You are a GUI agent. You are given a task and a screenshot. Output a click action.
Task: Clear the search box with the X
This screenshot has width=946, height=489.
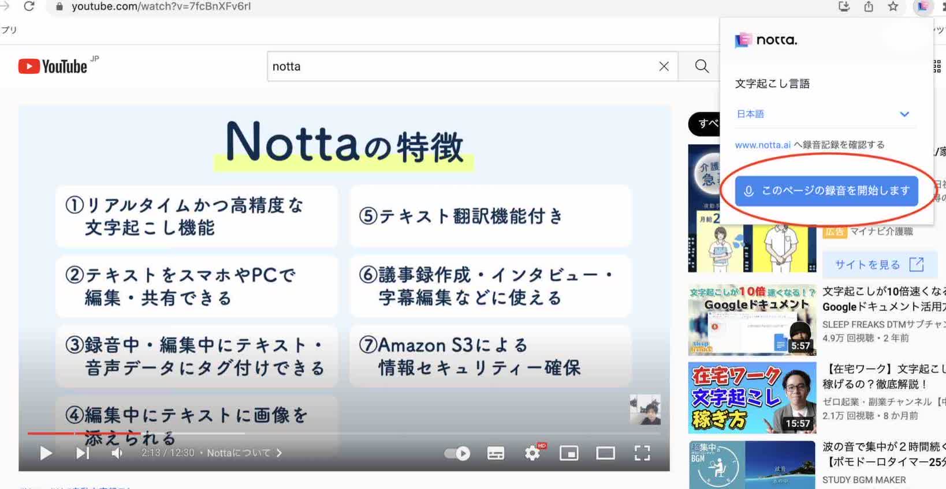tap(664, 66)
